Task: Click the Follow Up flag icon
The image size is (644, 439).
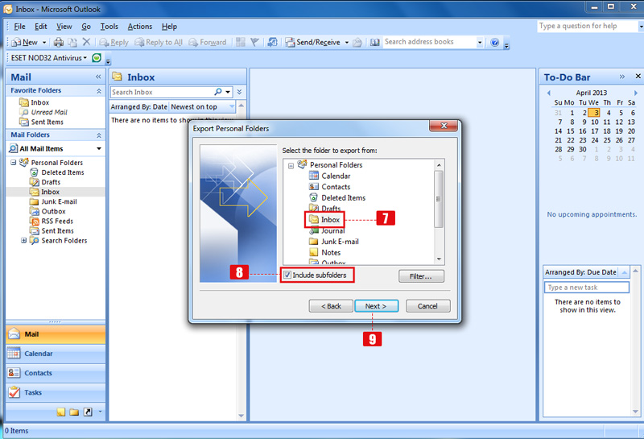Action: pyautogui.click(x=254, y=42)
